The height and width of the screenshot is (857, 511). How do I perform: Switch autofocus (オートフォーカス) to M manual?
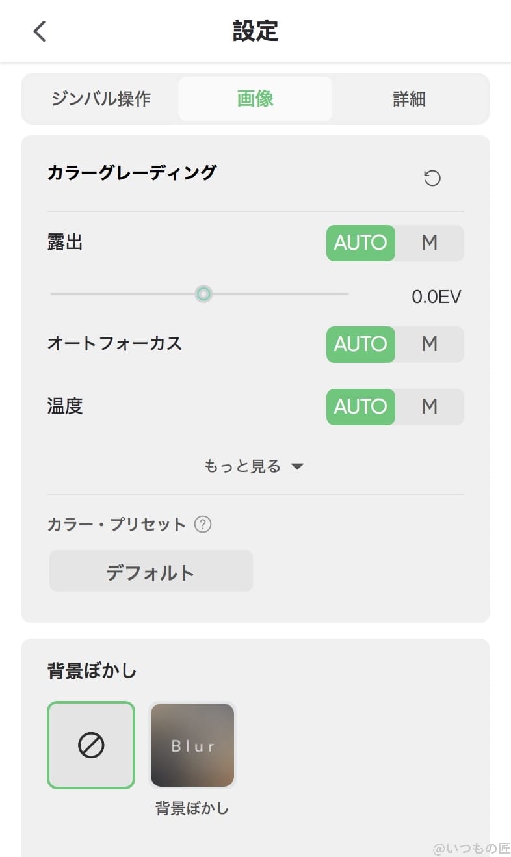coord(429,345)
